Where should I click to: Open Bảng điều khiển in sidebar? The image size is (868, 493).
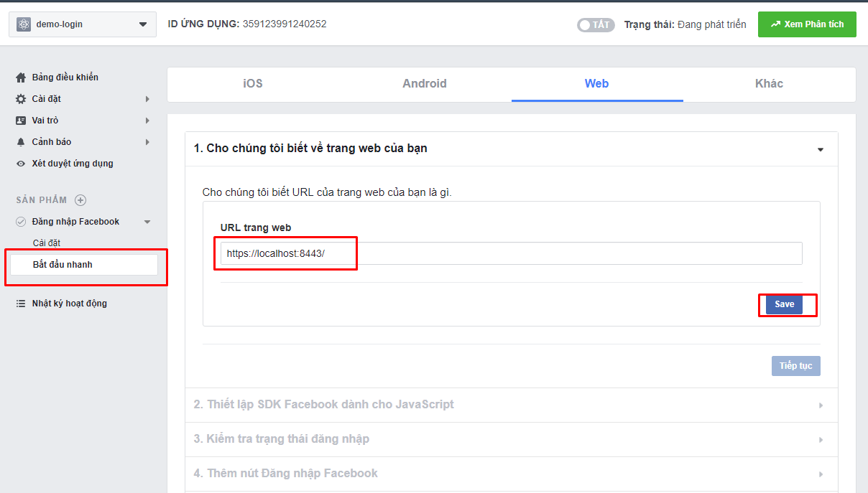[x=65, y=78]
